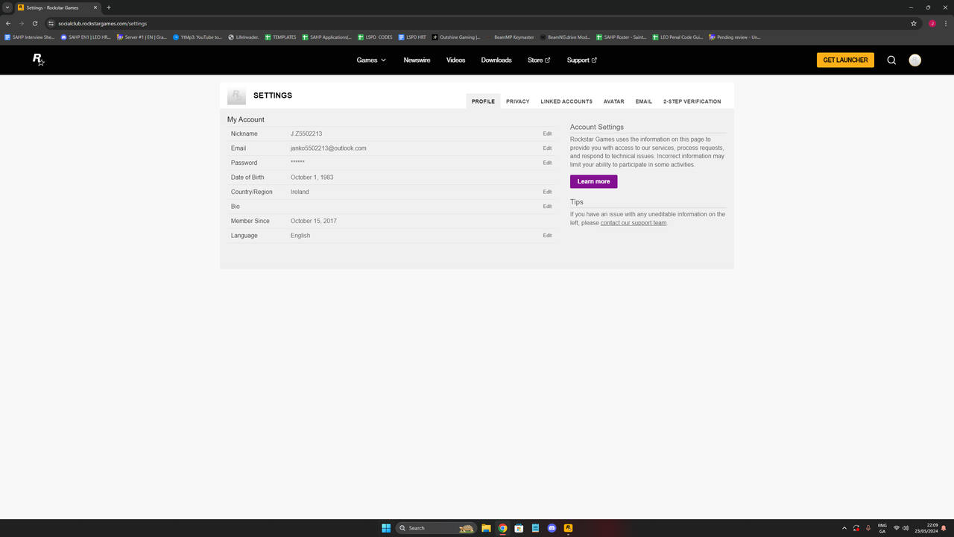The height and width of the screenshot is (537, 954).
Task: Open the network and volume tray icons
Action: [901, 528]
